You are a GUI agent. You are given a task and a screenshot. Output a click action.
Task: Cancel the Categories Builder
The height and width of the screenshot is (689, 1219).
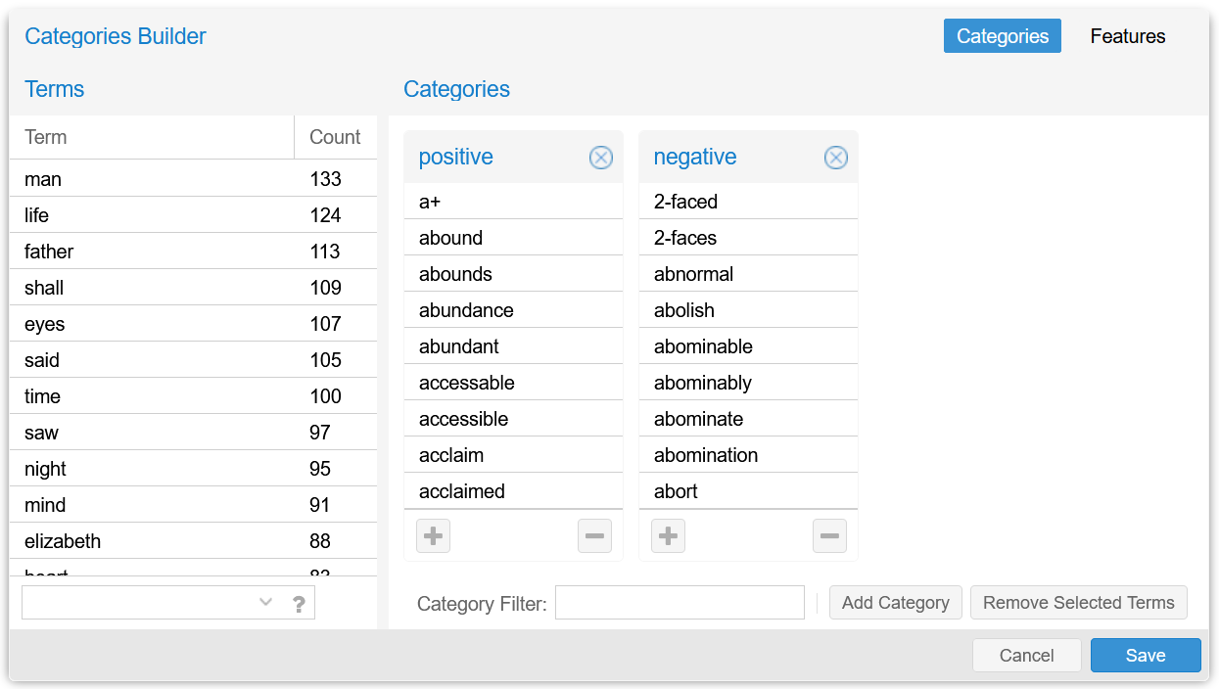[x=1026, y=655]
